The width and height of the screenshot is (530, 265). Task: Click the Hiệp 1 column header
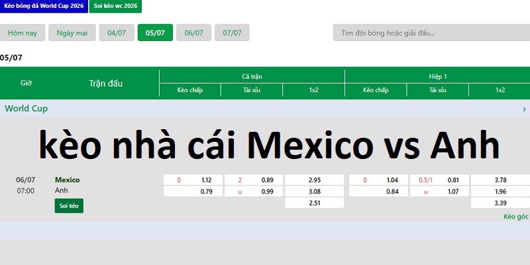[x=438, y=77]
